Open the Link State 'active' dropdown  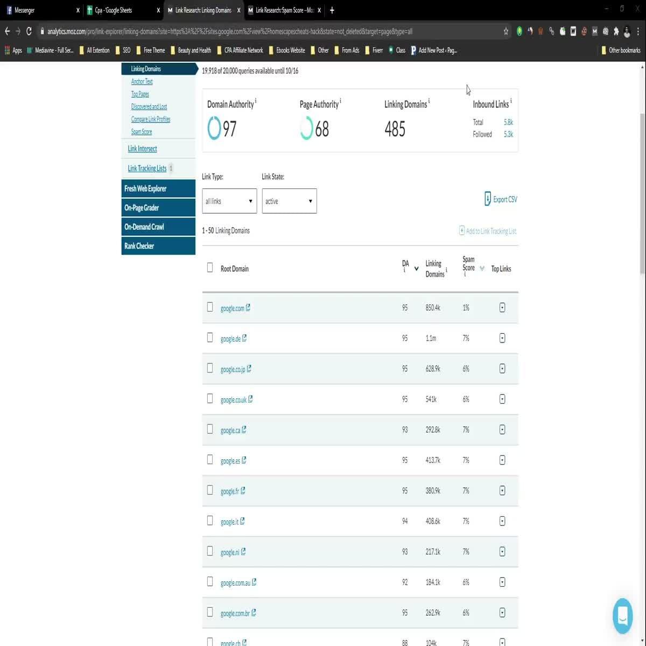(289, 201)
